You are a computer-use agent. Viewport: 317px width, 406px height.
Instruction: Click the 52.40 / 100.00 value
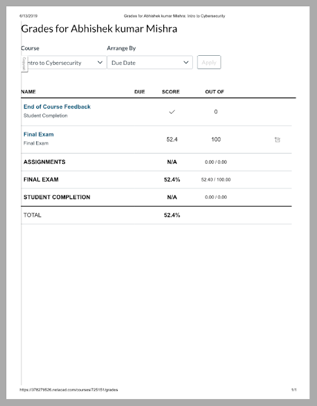click(x=216, y=180)
